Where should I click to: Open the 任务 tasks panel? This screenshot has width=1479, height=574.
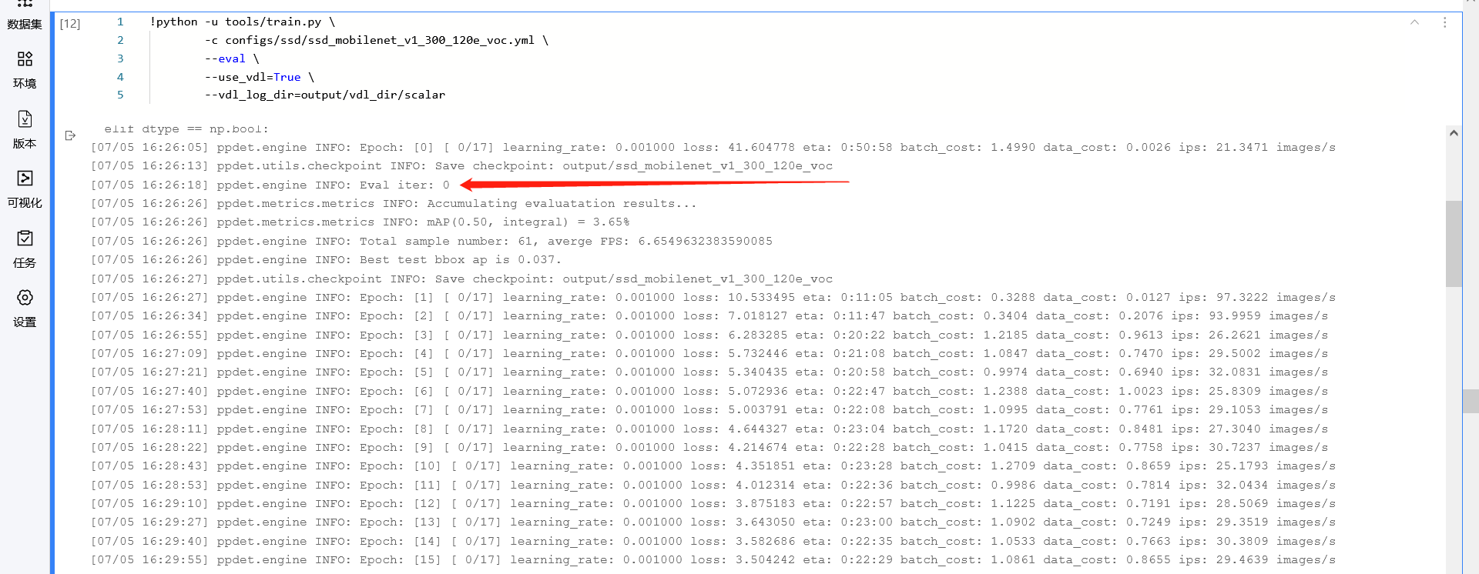pyautogui.click(x=25, y=249)
